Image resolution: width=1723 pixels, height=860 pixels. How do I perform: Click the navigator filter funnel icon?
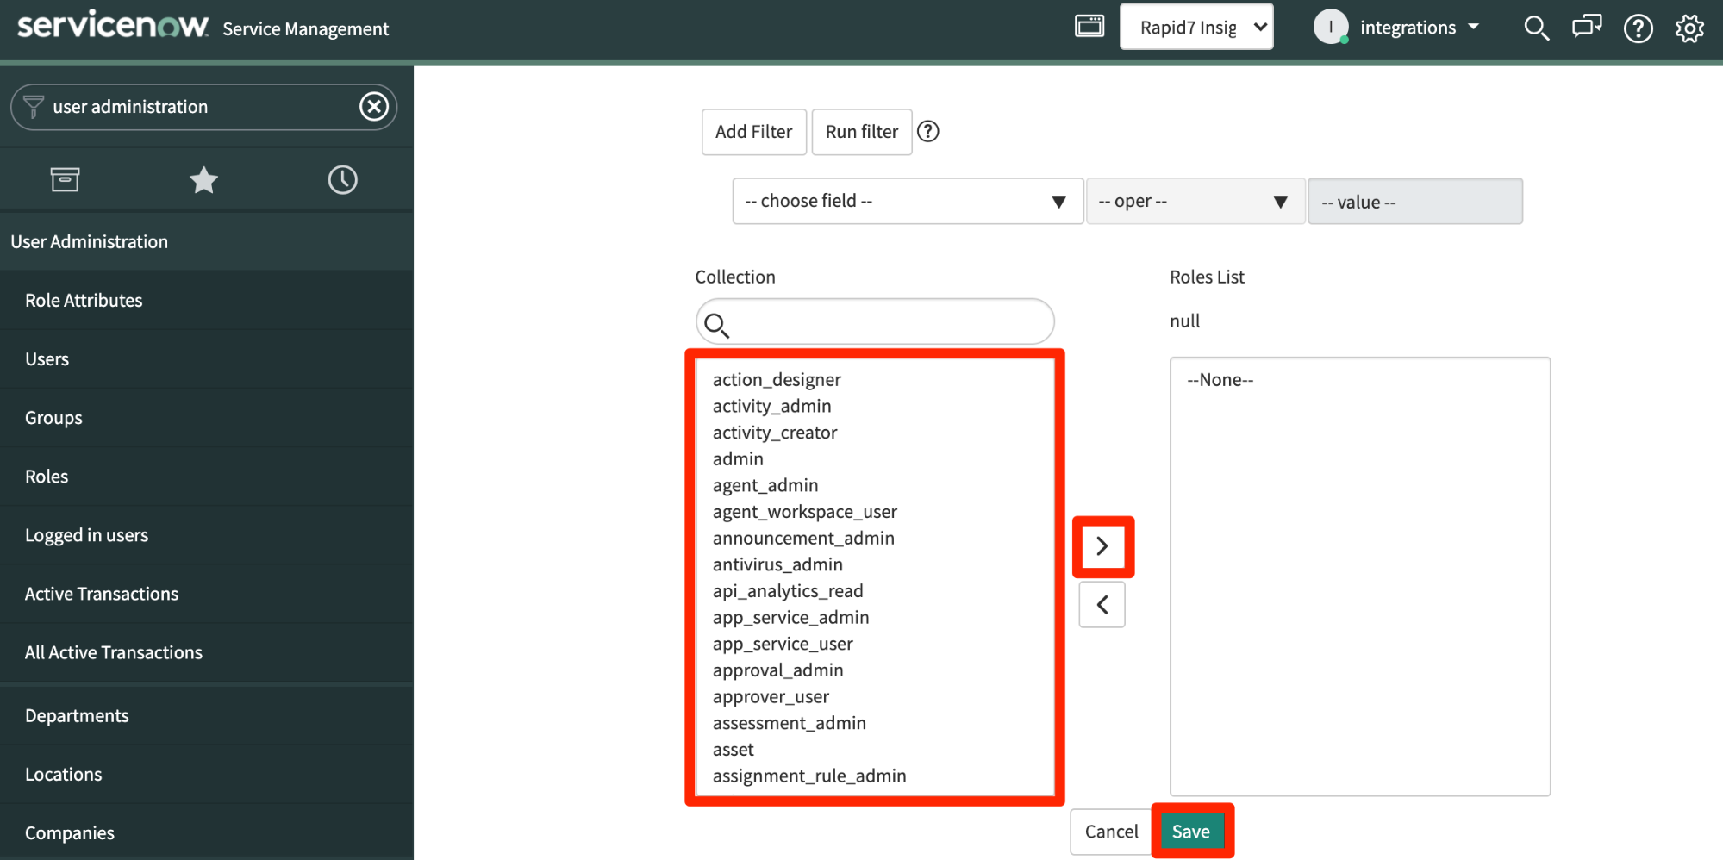33,107
